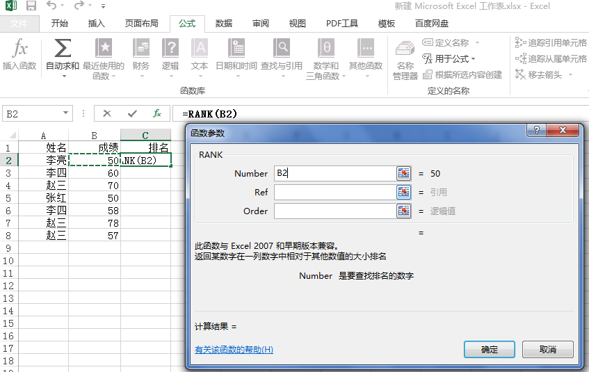Viewport: 589px width, 372px height.
Task: Select cell containing 78
Action: [95, 223]
